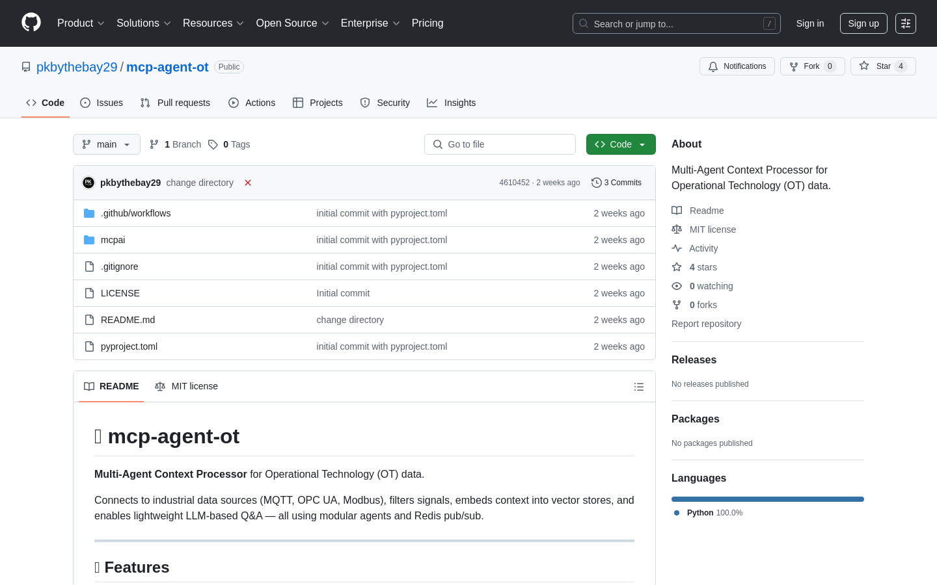
Task: Click the Python language bar
Action: click(768, 499)
